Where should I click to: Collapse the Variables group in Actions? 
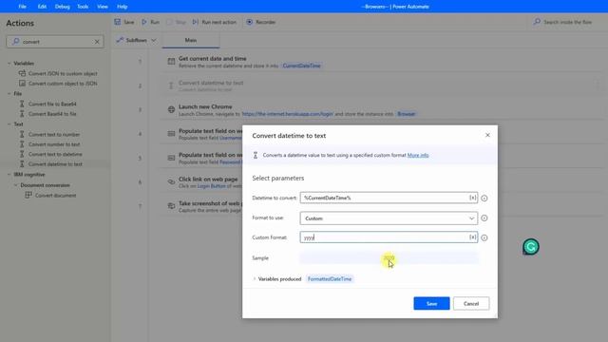click(x=9, y=64)
